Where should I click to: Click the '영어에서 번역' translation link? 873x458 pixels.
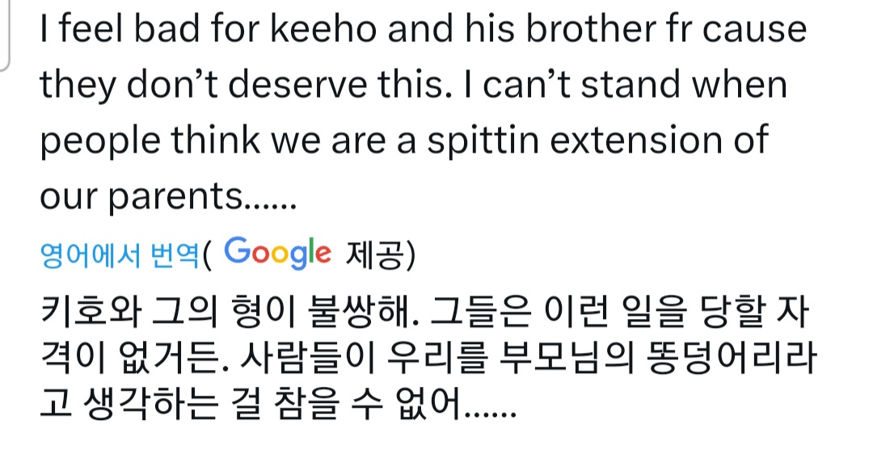(119, 256)
